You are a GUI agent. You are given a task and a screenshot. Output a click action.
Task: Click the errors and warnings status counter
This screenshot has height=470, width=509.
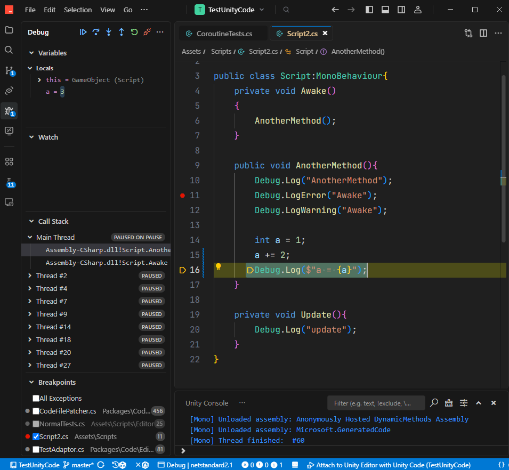click(262, 465)
